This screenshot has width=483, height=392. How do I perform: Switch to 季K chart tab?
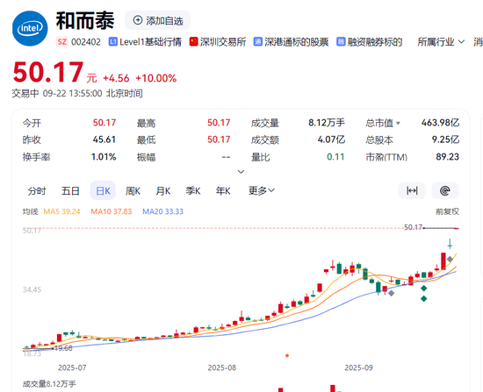pyautogui.click(x=193, y=191)
